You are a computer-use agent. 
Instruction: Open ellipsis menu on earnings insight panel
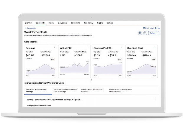pos(155,99)
